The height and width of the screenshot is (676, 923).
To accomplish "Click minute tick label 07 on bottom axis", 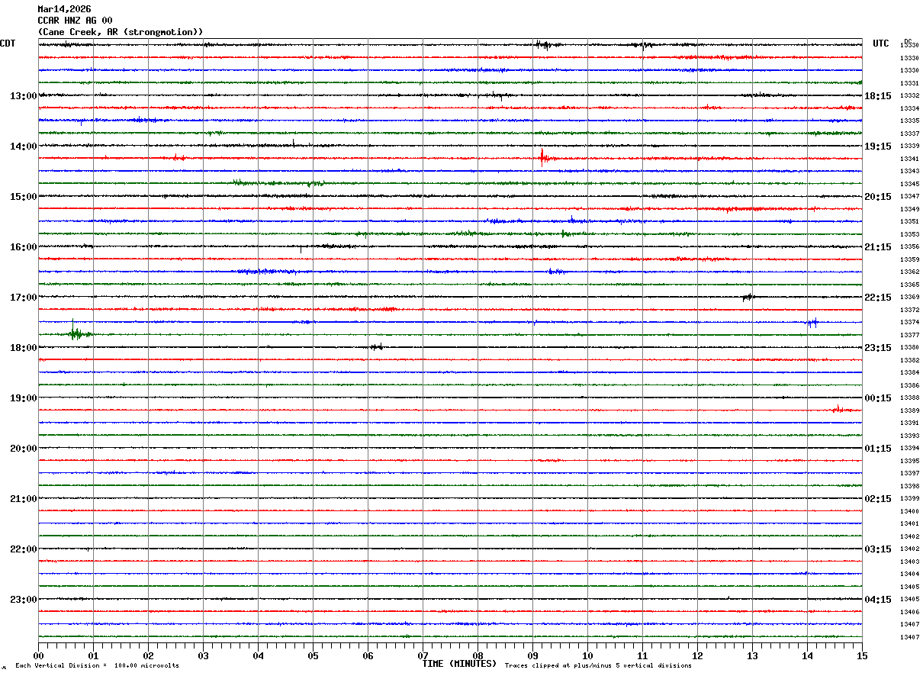I will click(x=423, y=655).
